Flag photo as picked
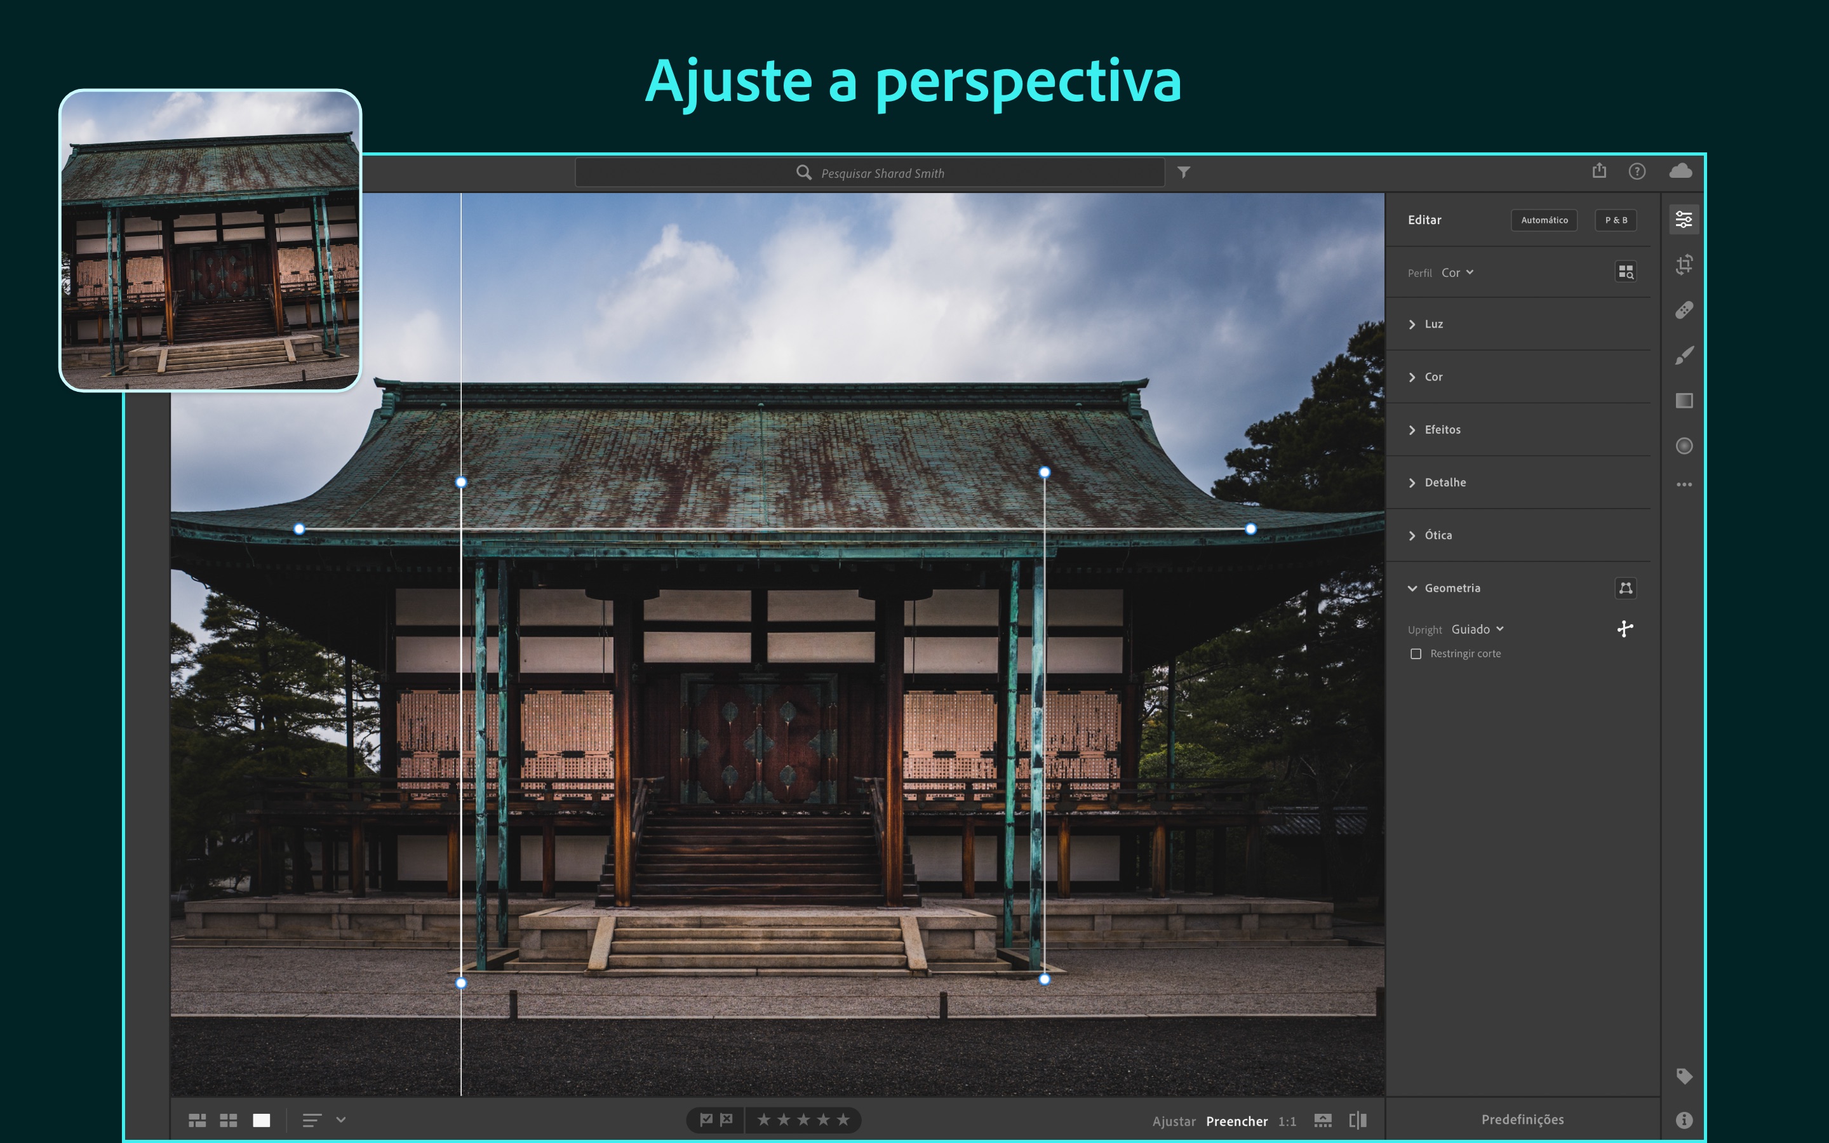 point(706,1120)
